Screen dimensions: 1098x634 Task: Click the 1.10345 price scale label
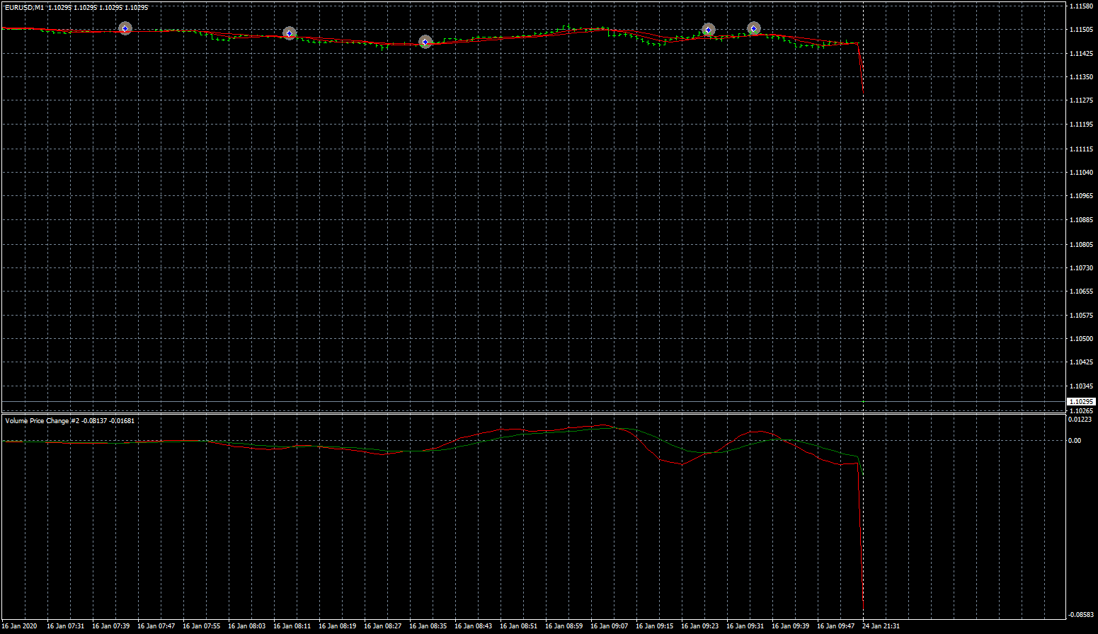click(1081, 386)
